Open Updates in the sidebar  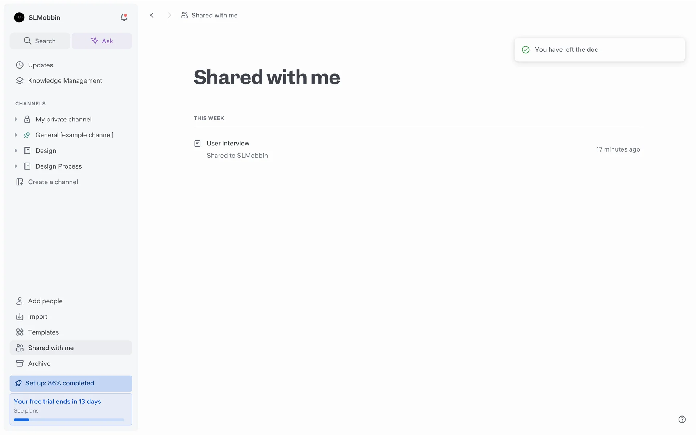click(x=40, y=65)
